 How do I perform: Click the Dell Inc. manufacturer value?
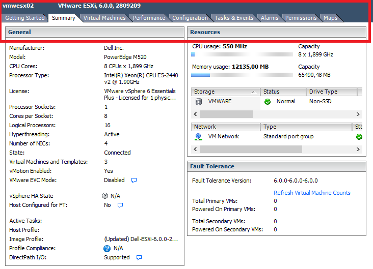[114, 48]
